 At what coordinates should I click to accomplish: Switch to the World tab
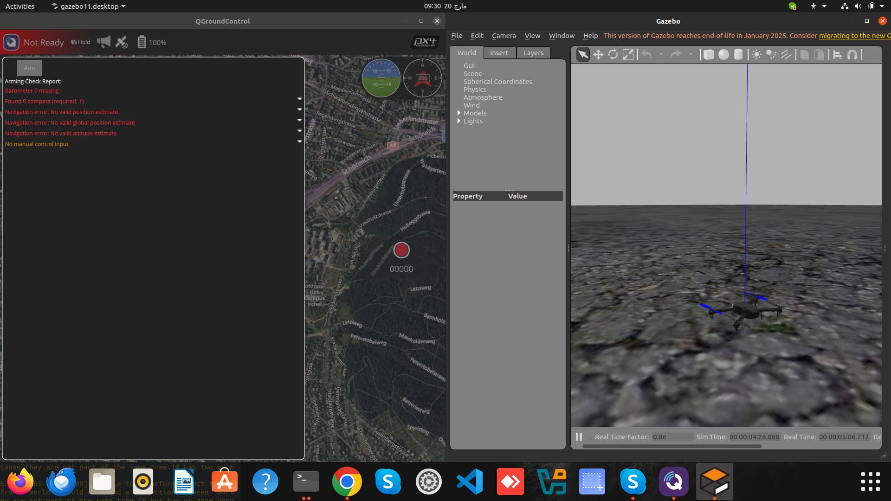(x=466, y=53)
